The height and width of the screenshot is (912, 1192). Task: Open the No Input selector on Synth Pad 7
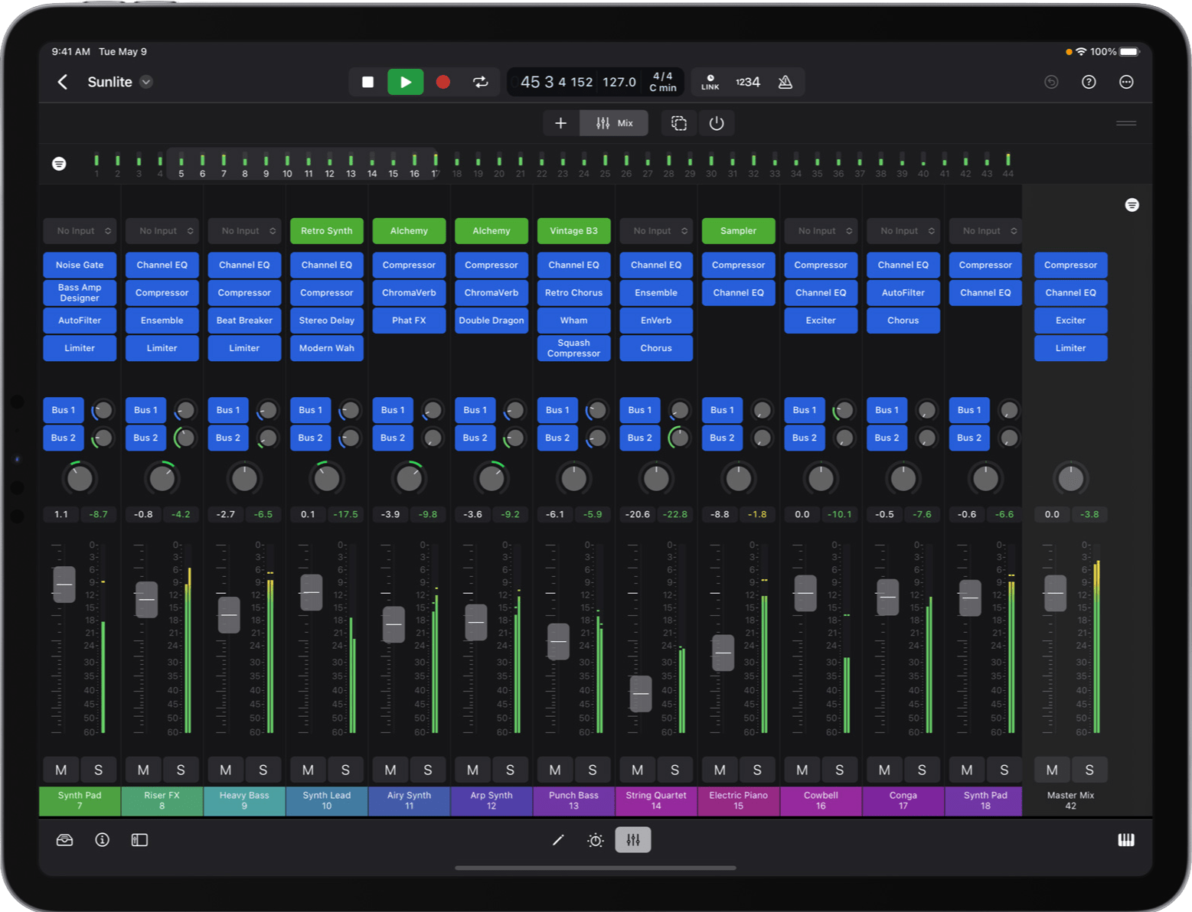click(x=80, y=231)
